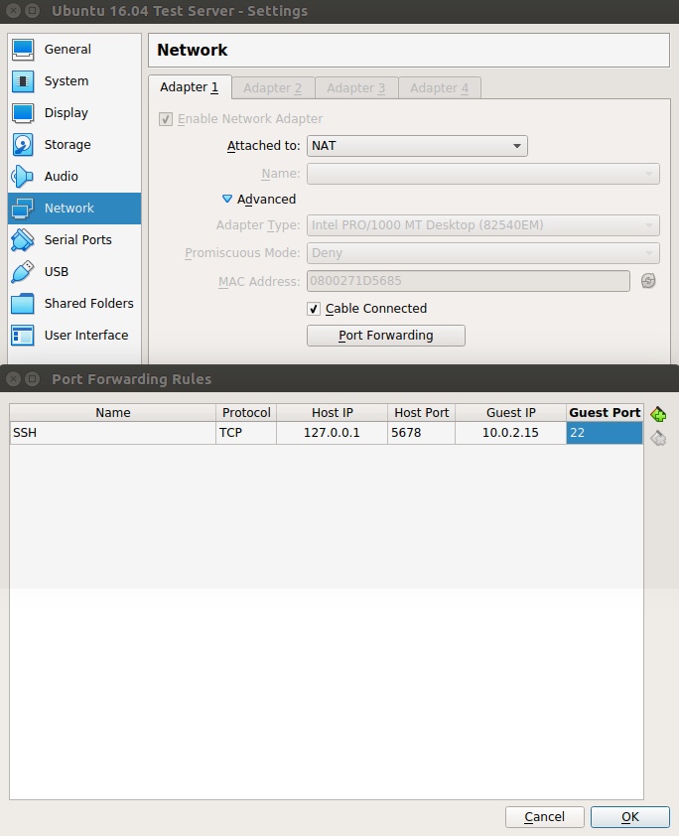Click Cancel in Port Forwarding Rules
This screenshot has height=836, width=679.
point(545,817)
